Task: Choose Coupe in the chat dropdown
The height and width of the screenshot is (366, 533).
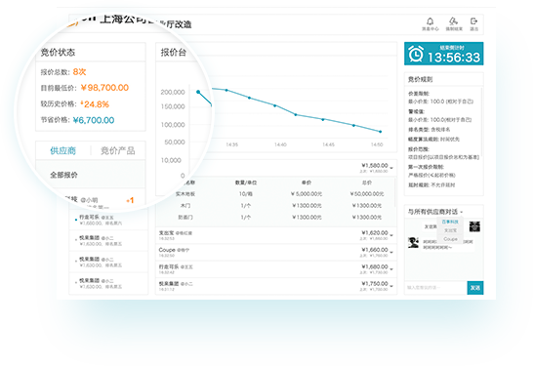Action: tap(450, 239)
